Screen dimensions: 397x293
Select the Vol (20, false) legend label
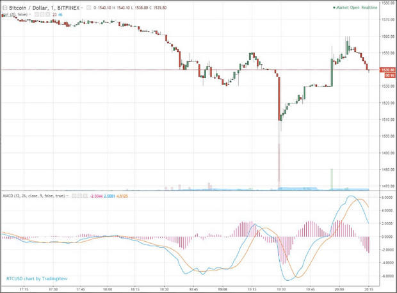(x=15, y=13)
